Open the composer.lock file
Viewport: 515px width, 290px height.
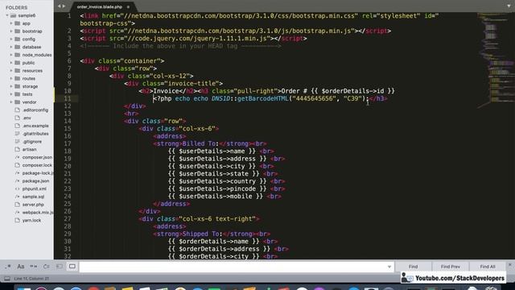(x=37, y=165)
